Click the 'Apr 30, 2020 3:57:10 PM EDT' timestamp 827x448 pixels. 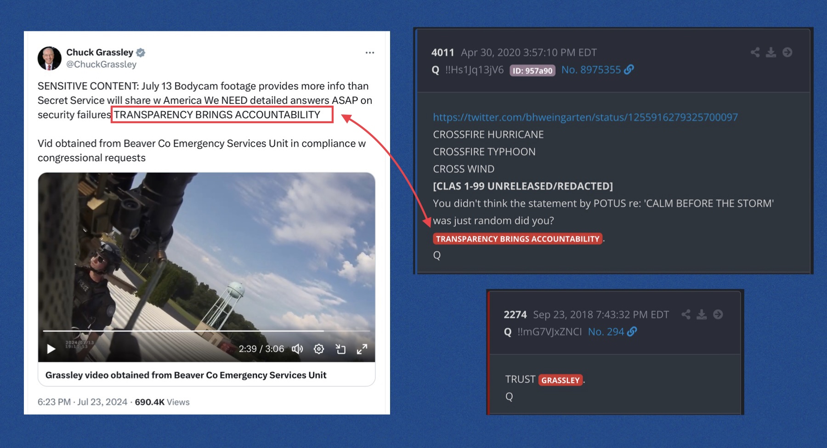click(529, 52)
